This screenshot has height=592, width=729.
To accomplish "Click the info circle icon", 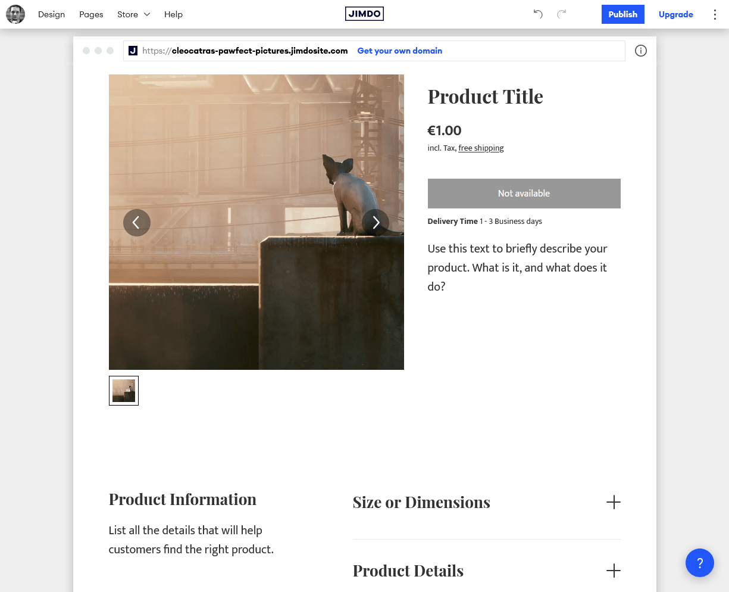I will coord(641,51).
